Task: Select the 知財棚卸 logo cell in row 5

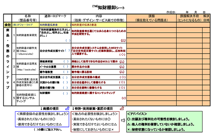Action: point(55,98)
